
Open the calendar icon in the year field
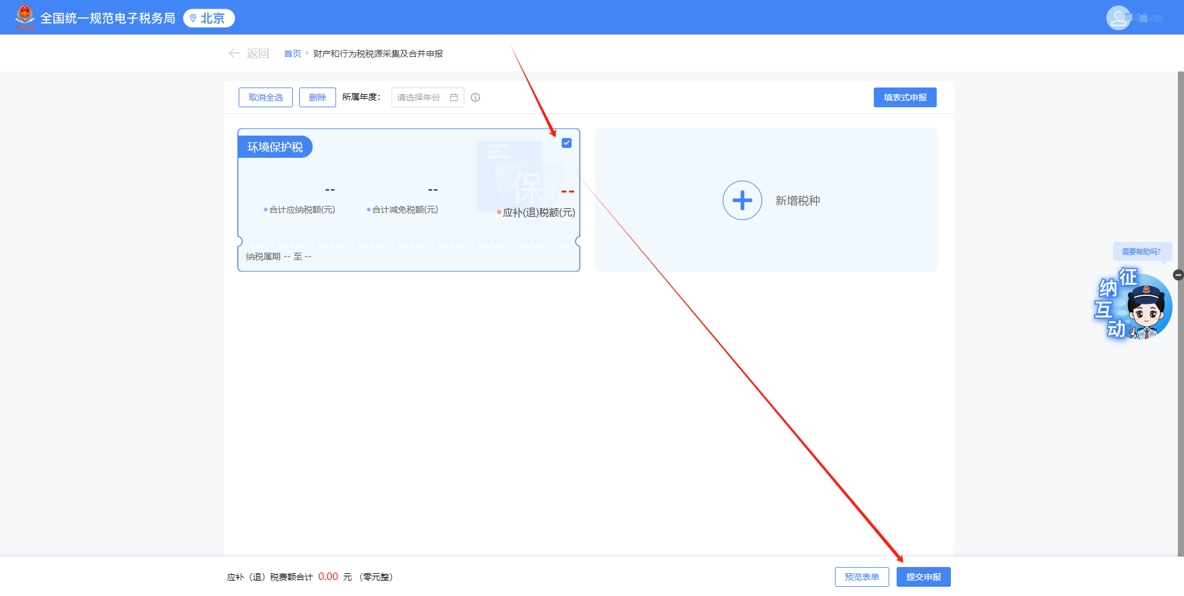click(453, 97)
